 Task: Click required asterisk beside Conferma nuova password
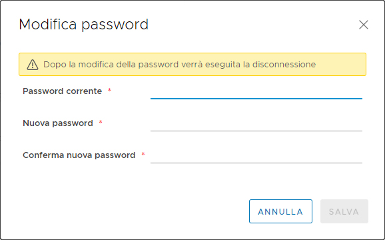[x=143, y=154]
